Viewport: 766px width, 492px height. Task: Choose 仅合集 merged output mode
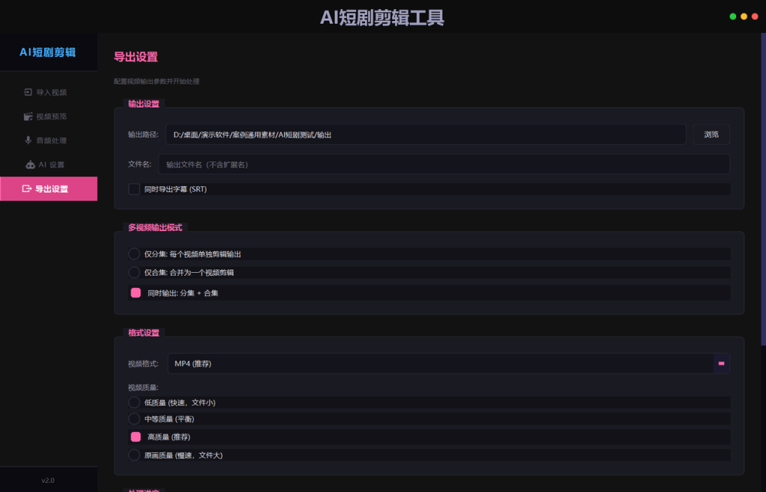click(x=134, y=272)
